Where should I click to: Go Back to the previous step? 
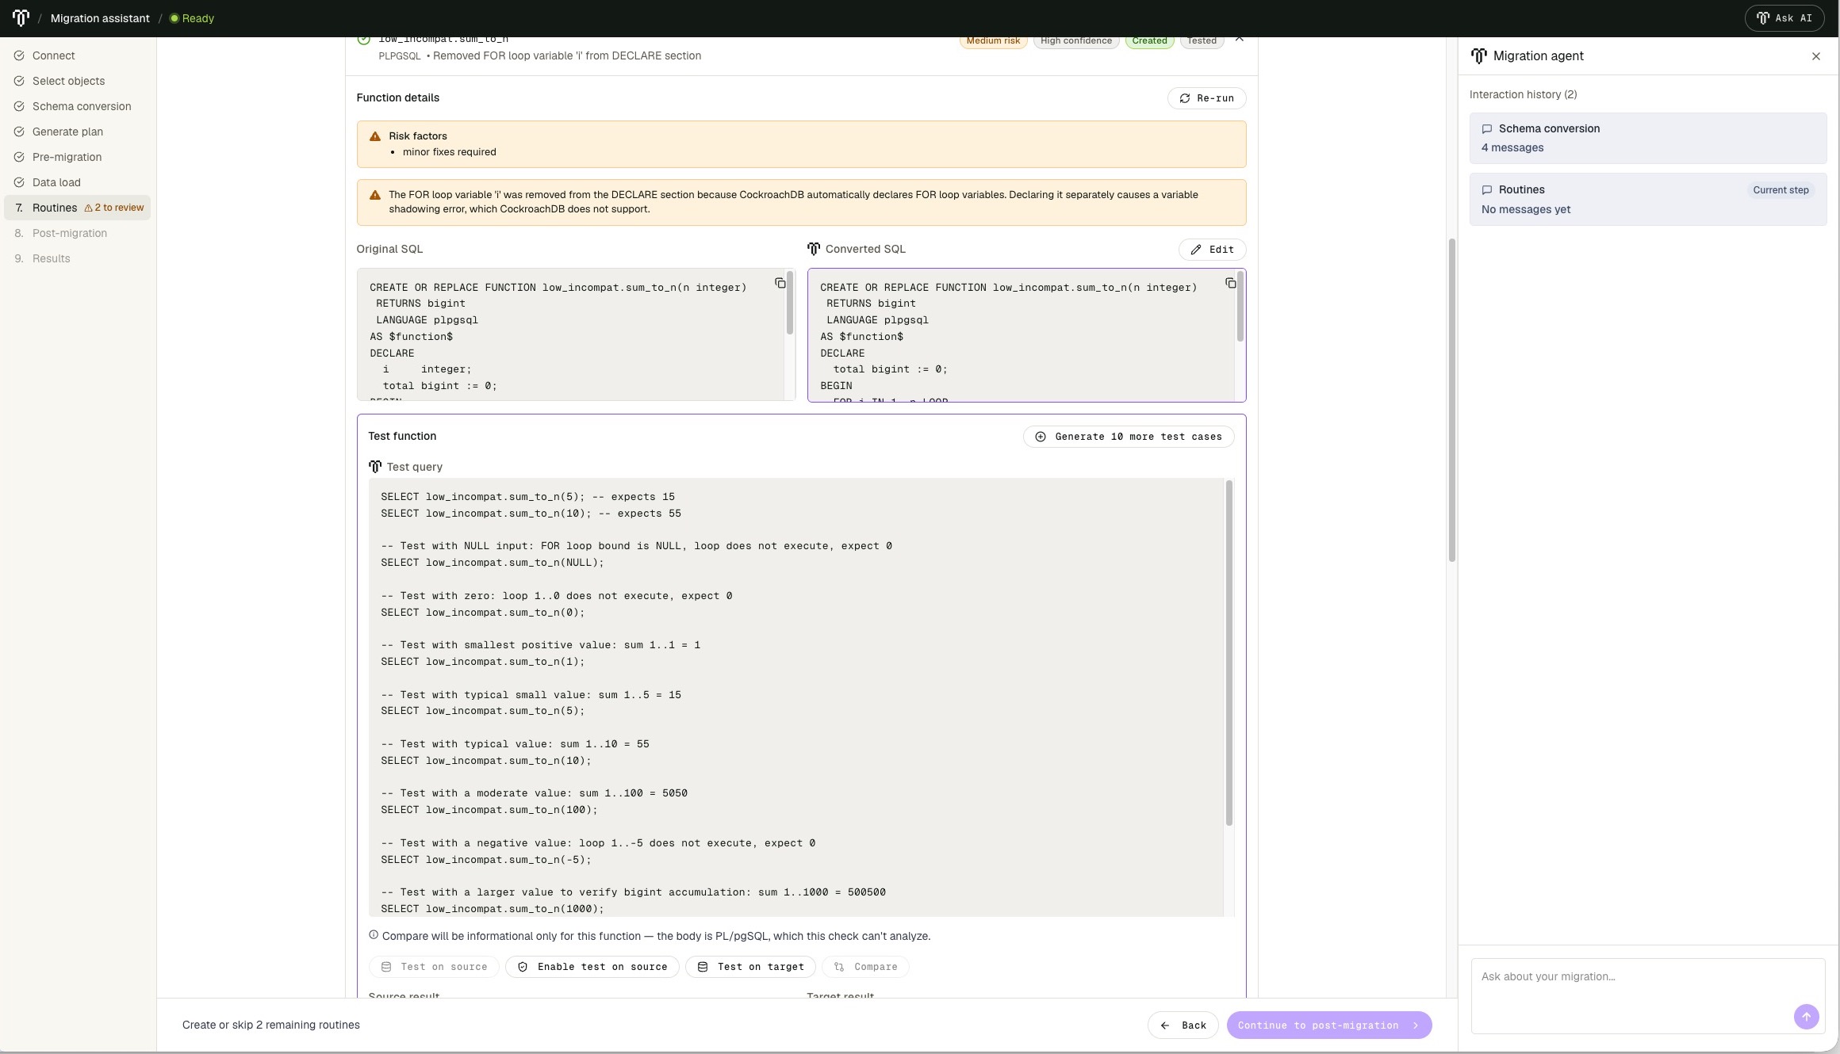coord(1183,1025)
